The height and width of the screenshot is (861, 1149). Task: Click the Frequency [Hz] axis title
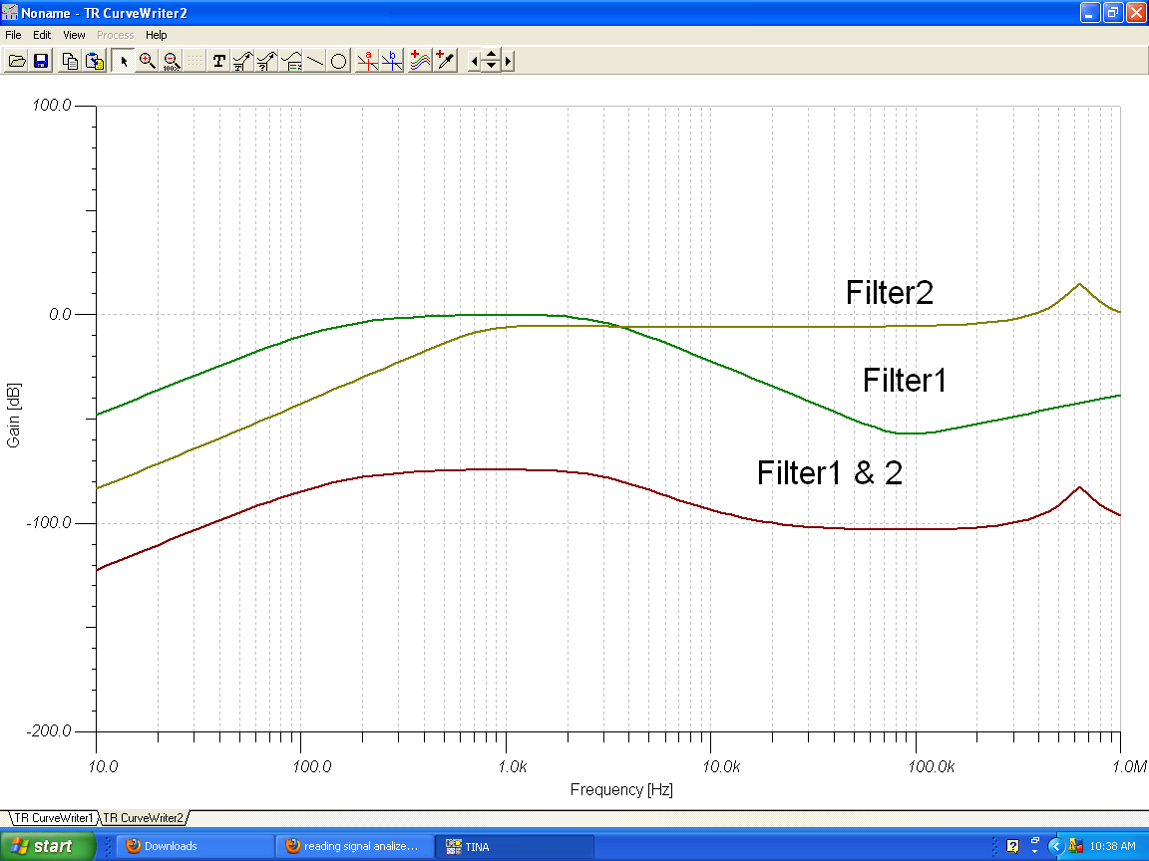(x=621, y=789)
